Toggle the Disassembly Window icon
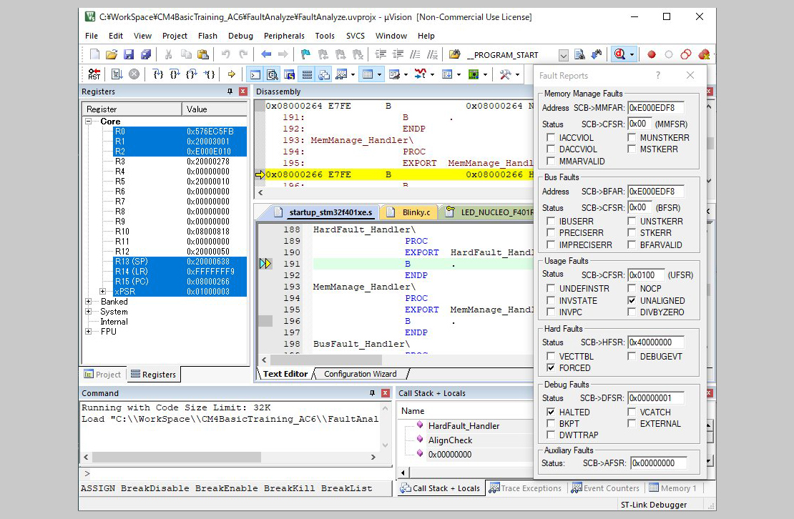The width and height of the screenshot is (794, 519). click(273, 75)
